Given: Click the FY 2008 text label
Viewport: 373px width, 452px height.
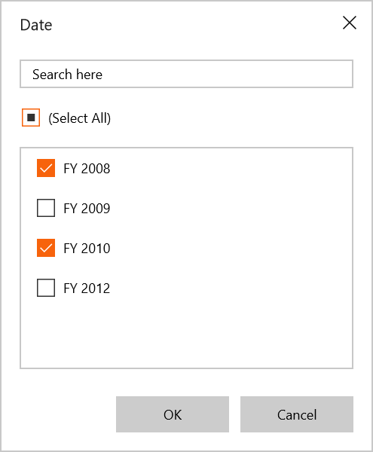Looking at the screenshot, I should (87, 168).
